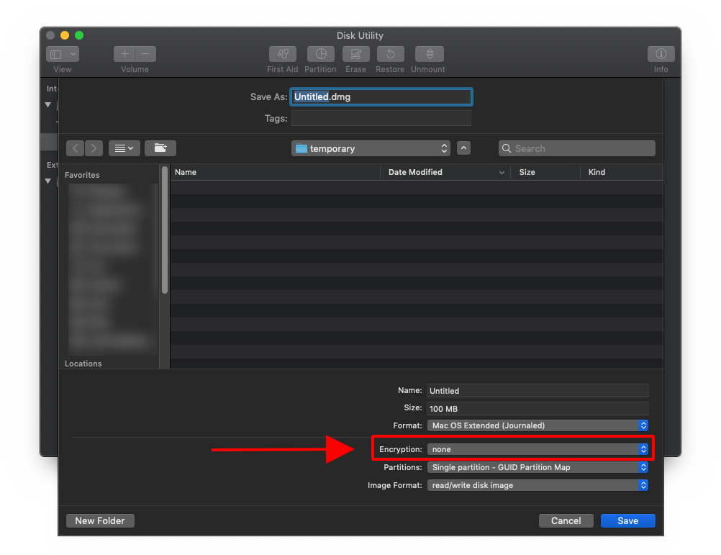Viewport: 721px width, 555px height.
Task: Open the temporary folder location popup
Action: 371,148
